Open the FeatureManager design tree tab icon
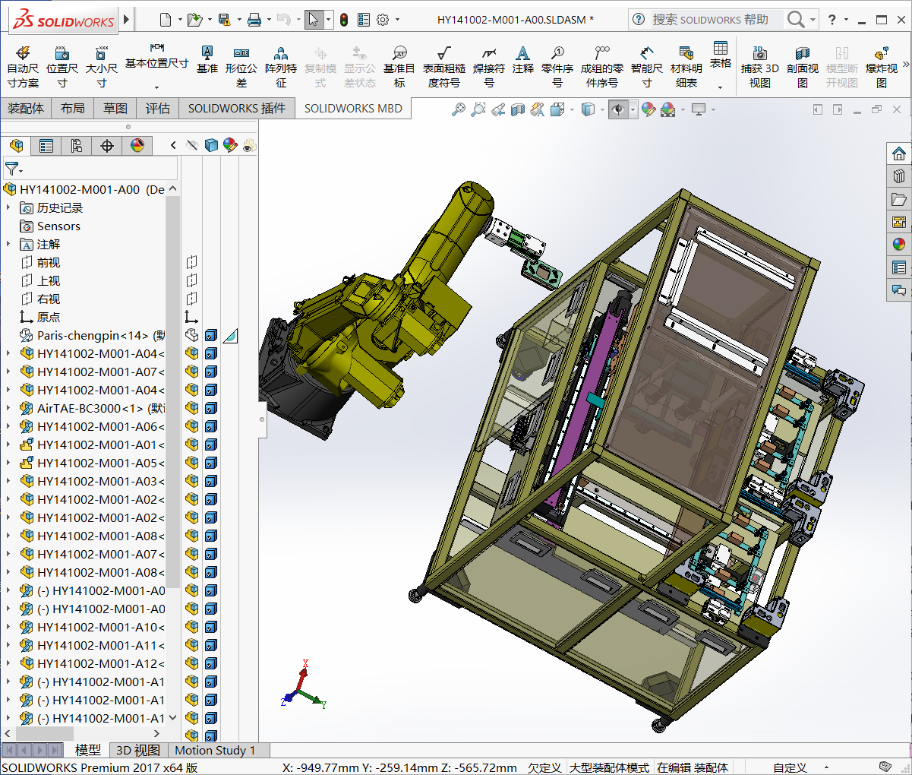This screenshot has height=775, width=912. (x=17, y=145)
